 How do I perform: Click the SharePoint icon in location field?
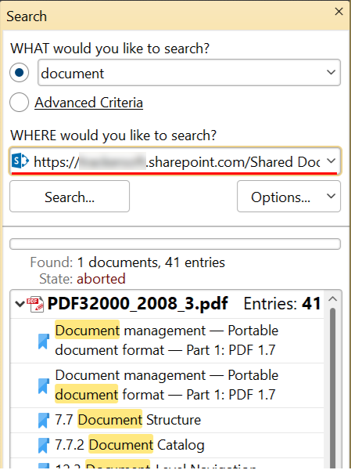[20, 161]
